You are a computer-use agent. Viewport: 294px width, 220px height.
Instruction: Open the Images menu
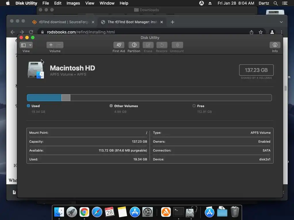(x=73, y=3)
